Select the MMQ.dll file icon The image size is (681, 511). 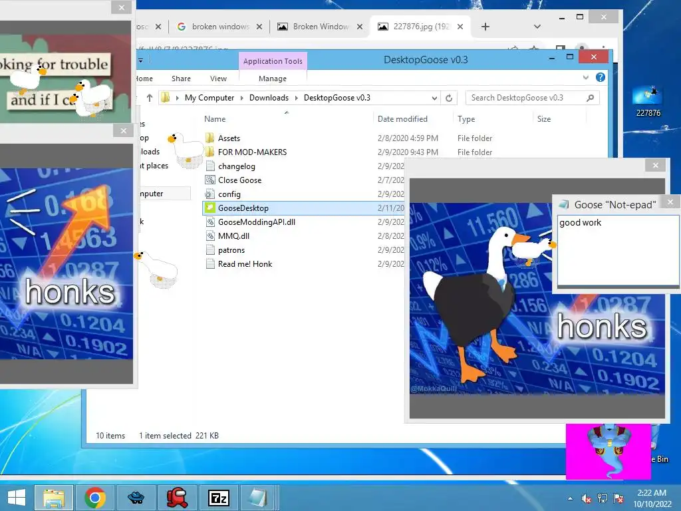click(x=210, y=236)
